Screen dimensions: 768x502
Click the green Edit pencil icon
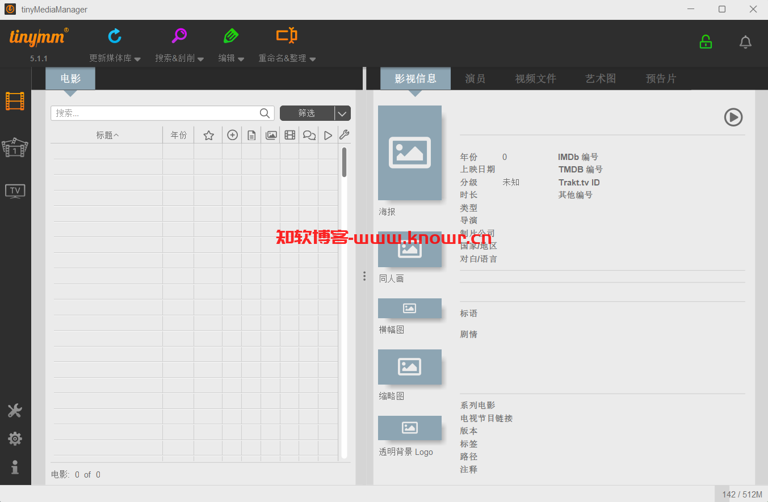tap(231, 36)
